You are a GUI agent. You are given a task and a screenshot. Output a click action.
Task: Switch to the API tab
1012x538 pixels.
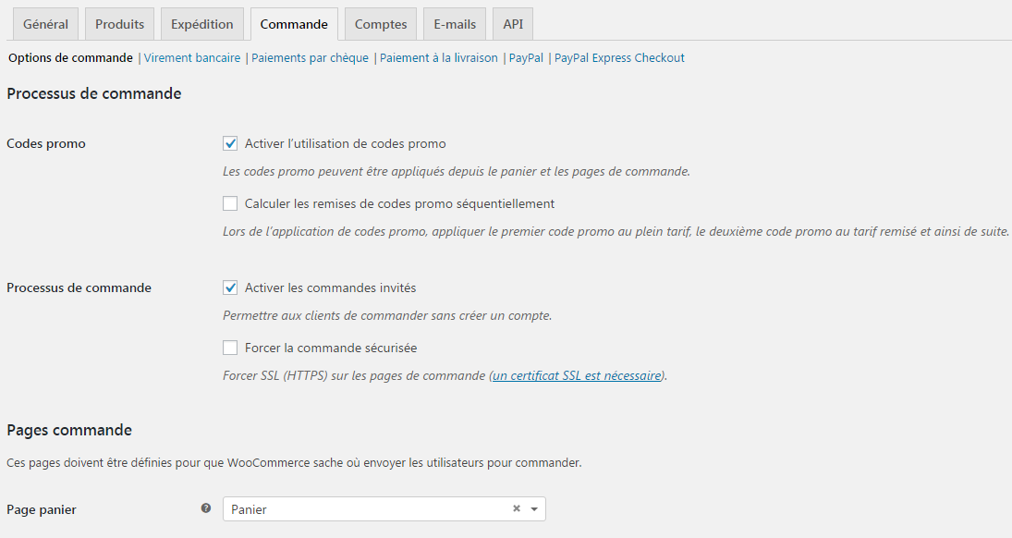(x=512, y=23)
